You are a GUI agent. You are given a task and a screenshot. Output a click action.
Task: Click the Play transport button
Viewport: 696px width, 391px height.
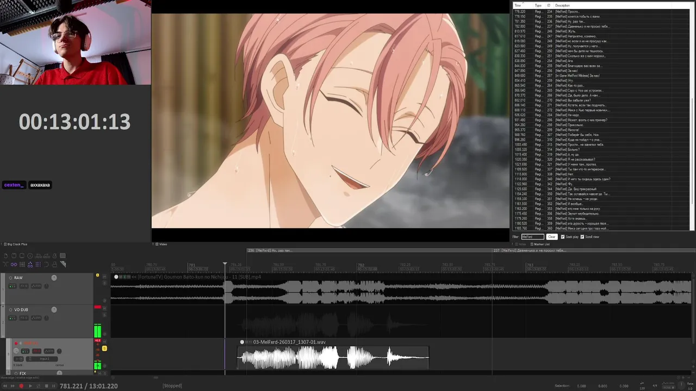click(30, 386)
